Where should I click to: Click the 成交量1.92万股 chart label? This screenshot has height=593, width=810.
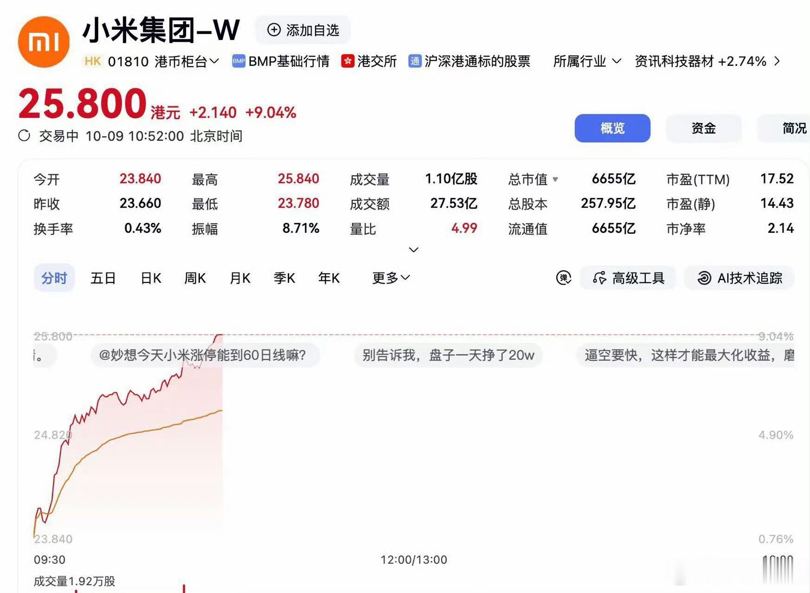(x=74, y=581)
